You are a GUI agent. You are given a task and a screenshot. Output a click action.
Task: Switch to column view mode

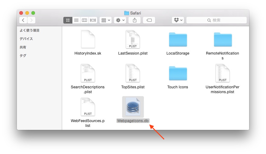tap(84, 20)
